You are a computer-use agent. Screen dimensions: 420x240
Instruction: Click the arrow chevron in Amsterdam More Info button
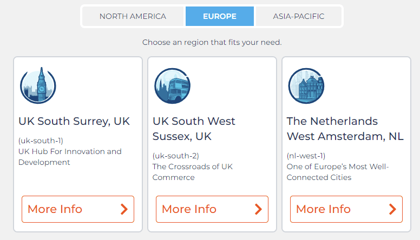[392, 209]
